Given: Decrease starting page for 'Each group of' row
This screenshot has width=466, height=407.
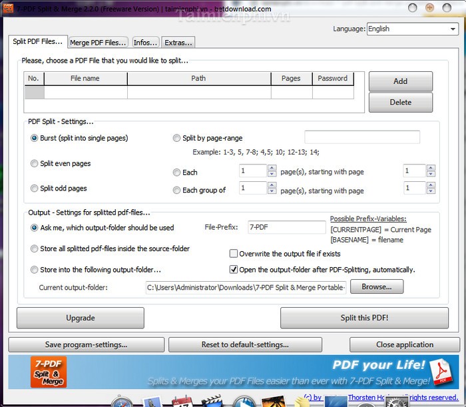Looking at the screenshot, I should pyautogui.click(x=431, y=191).
